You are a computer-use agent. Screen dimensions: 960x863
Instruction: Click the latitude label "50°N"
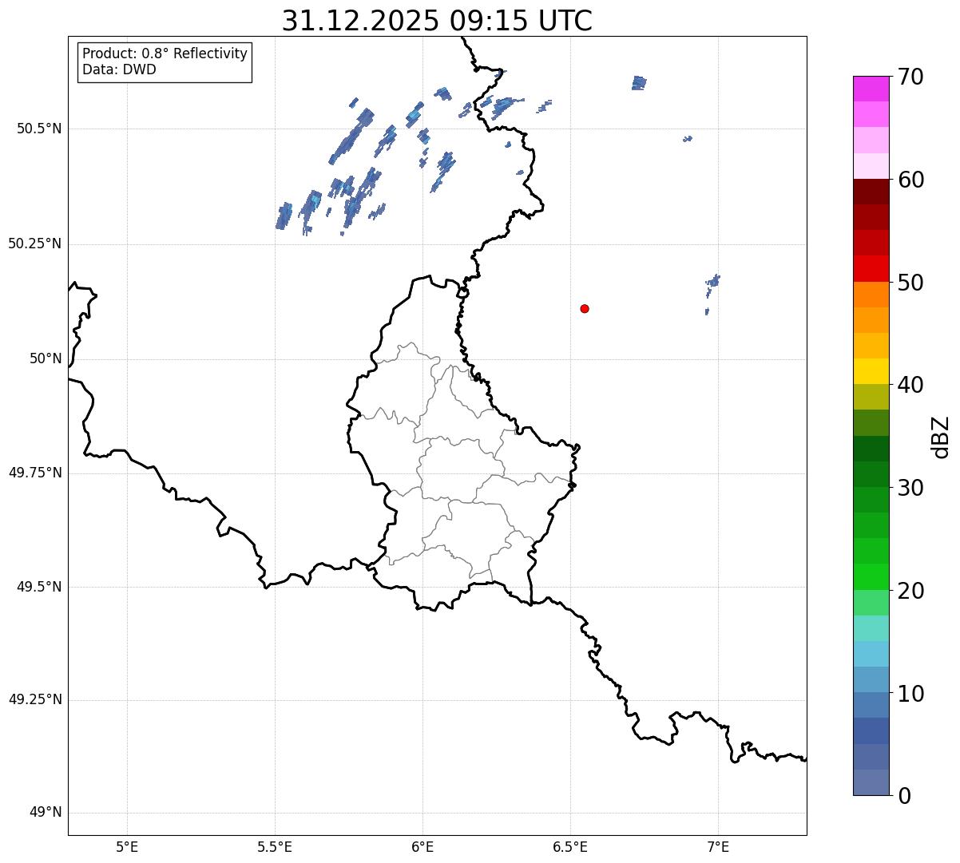tap(46, 358)
